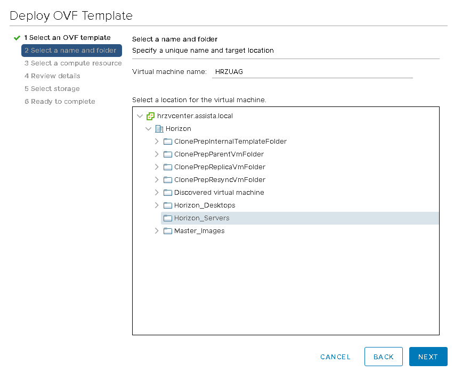Click the Master_Images folder icon
This screenshot has height=372, width=454.
click(168, 231)
